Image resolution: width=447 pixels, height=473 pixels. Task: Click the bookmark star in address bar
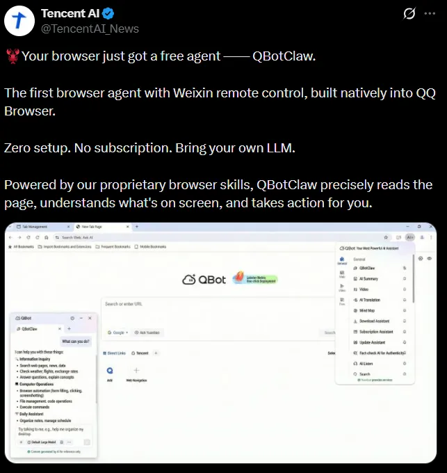click(x=386, y=237)
